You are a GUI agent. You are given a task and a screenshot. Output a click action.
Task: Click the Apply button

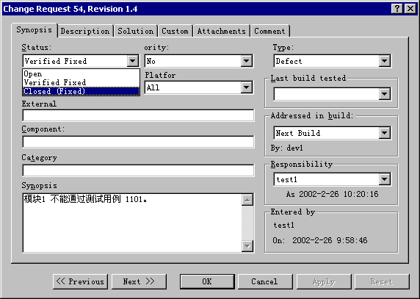coord(324,281)
